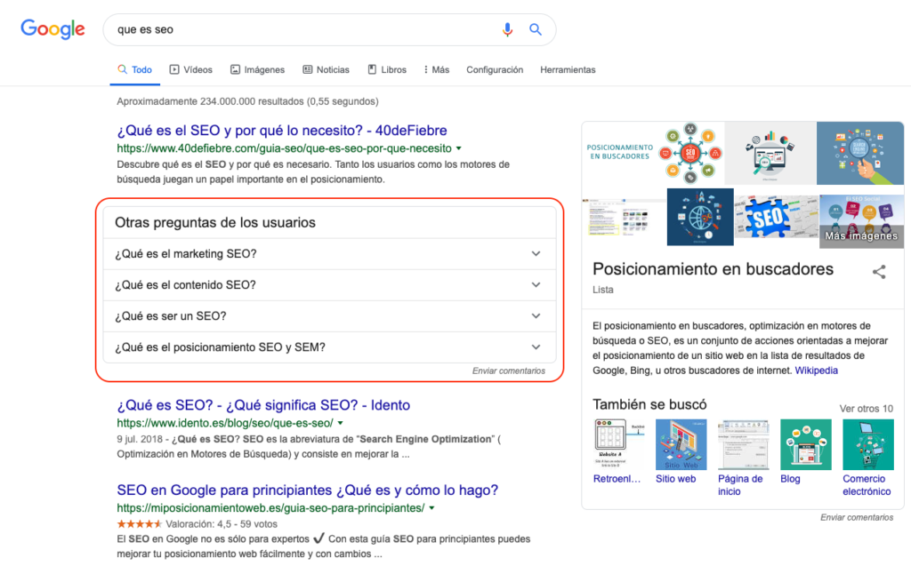Click the Google logo
911x582 pixels.
pyautogui.click(x=52, y=29)
